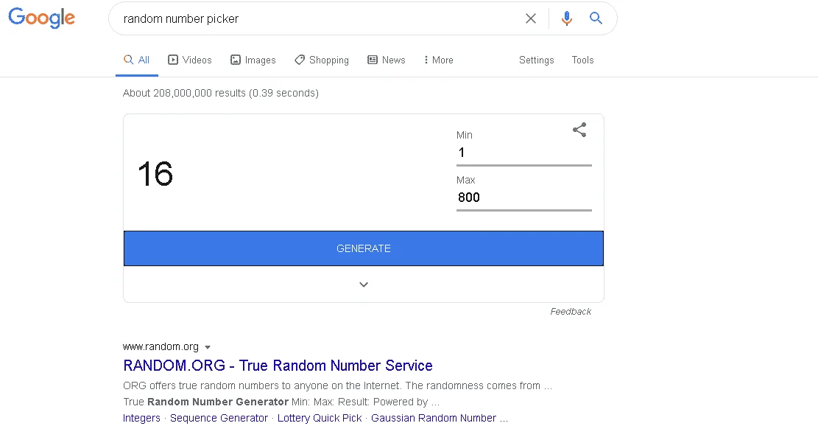This screenshot has height=440, width=818.
Task: Open the Settings menu
Action: click(536, 60)
